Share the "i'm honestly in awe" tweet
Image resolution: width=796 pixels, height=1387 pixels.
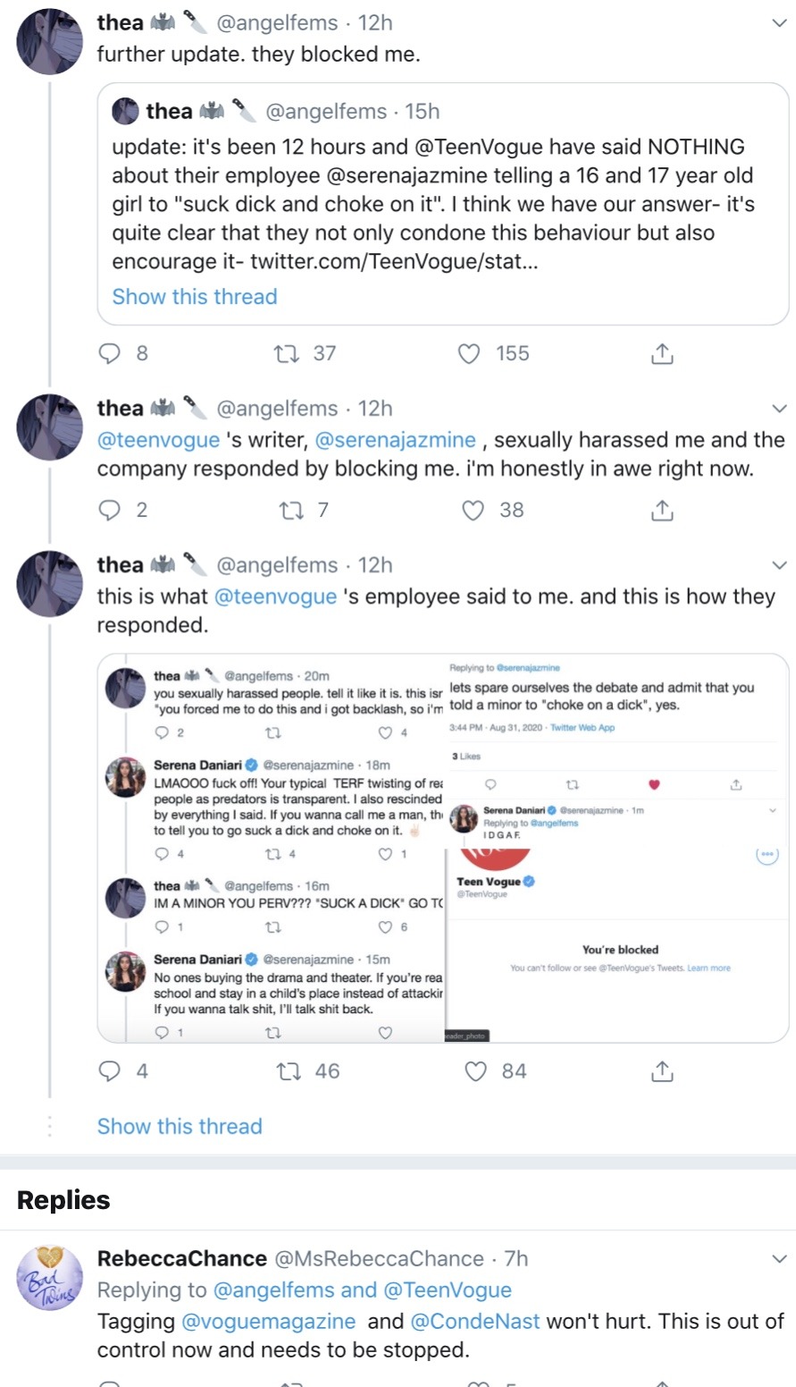point(661,511)
